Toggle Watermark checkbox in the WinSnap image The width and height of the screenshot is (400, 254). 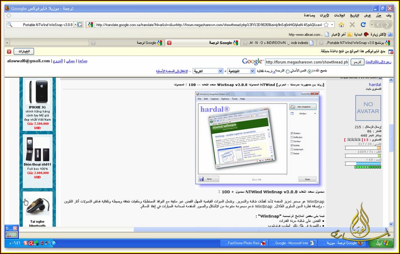click(x=292, y=149)
